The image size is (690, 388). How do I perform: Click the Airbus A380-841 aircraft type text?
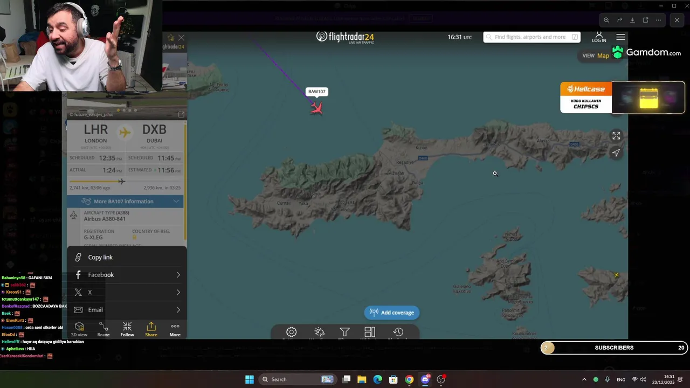point(105,219)
